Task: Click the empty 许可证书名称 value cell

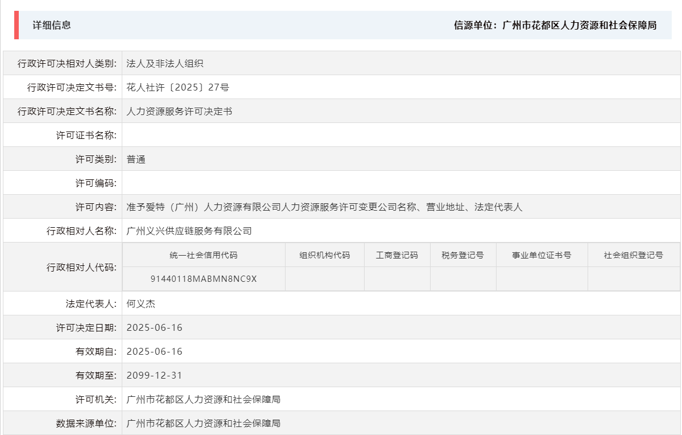Action: [x=228, y=135]
